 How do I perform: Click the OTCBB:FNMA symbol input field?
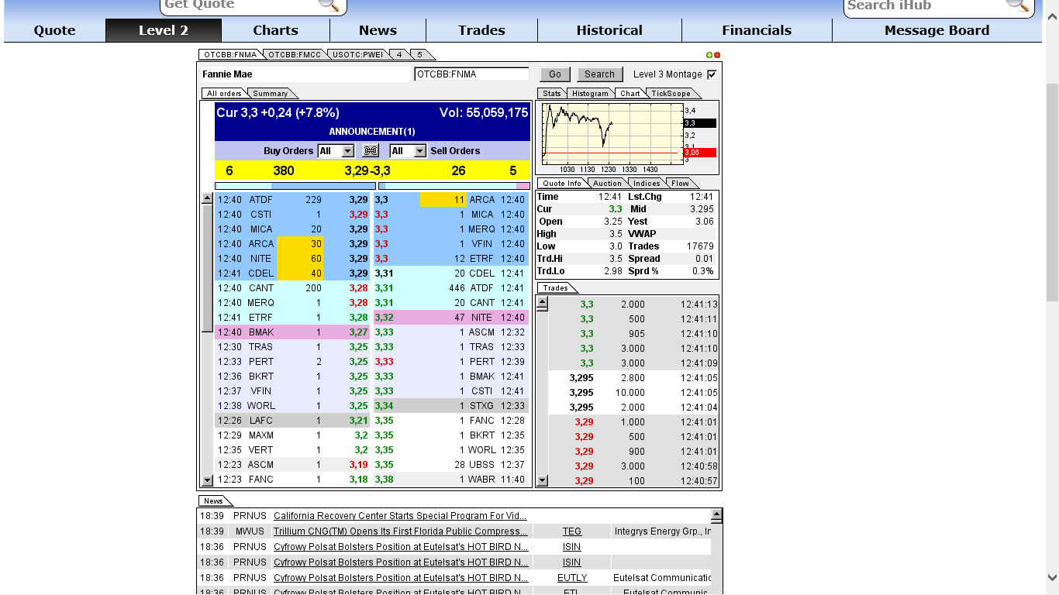[473, 74]
